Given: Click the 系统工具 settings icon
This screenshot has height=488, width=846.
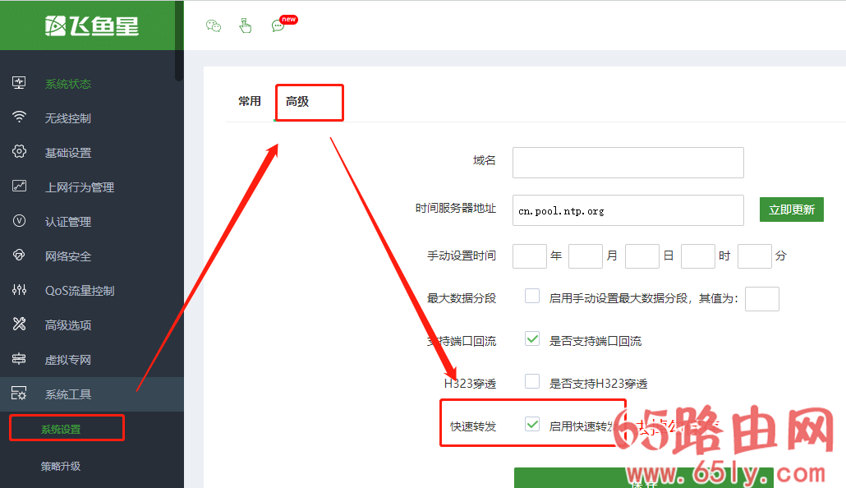Looking at the screenshot, I should [19, 393].
